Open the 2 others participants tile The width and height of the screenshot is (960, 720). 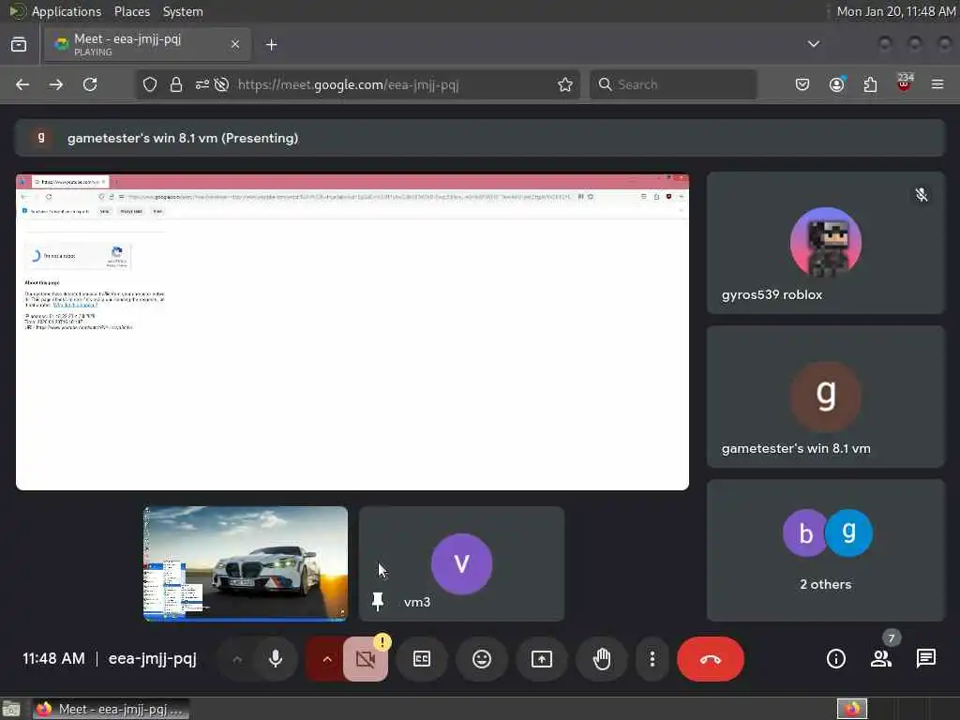[x=825, y=549]
